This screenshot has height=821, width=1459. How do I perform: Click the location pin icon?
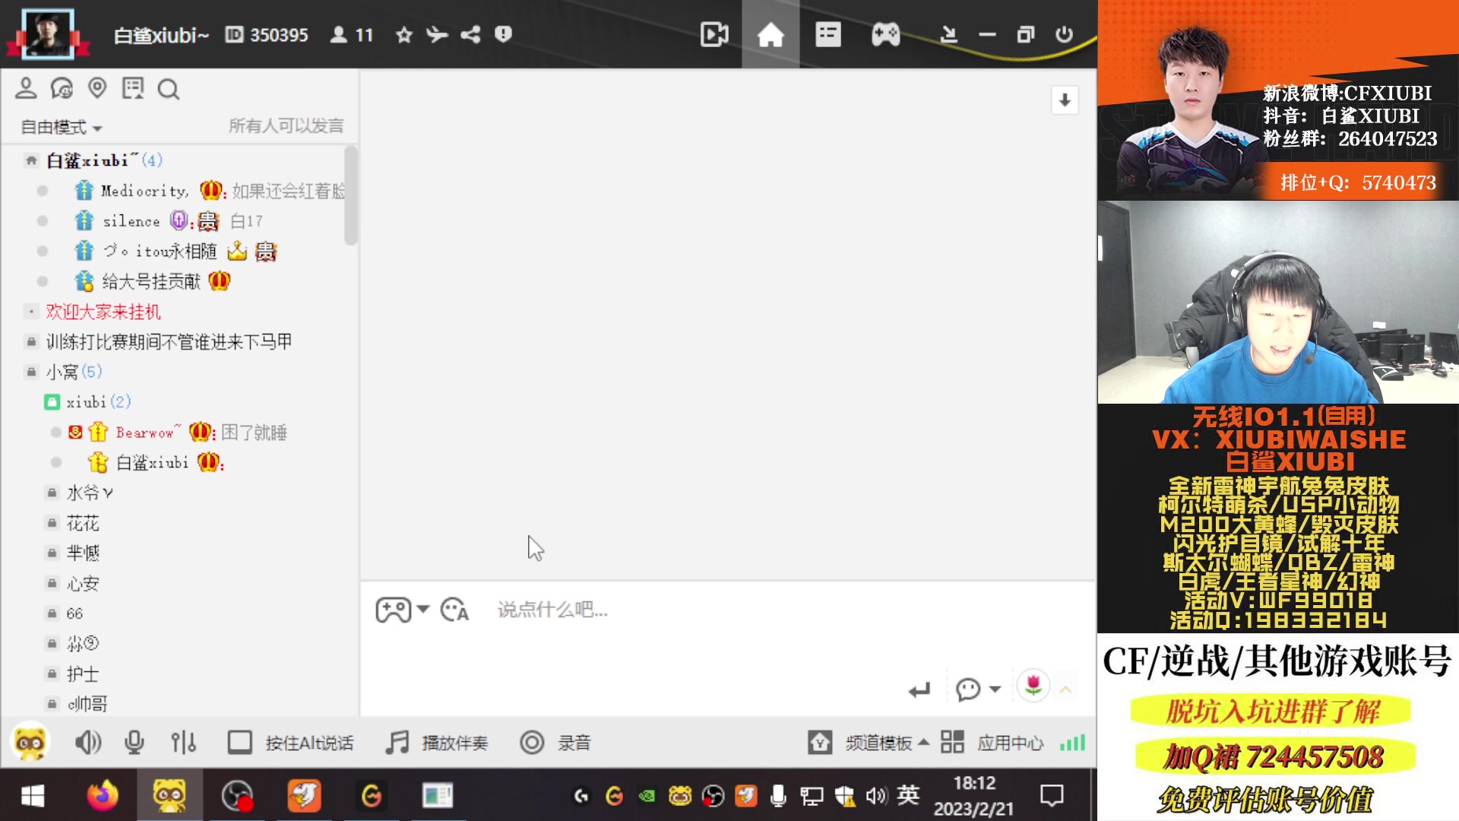(x=97, y=88)
